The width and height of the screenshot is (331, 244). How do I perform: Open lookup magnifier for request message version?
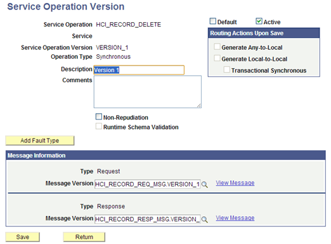point(204,185)
